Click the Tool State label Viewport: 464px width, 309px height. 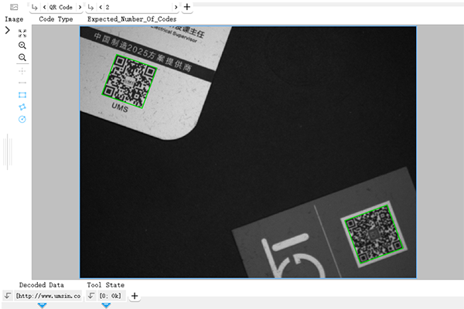pyautogui.click(x=106, y=285)
